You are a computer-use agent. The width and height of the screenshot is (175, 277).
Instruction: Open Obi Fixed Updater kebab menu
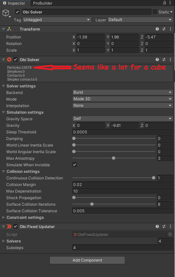170,226
